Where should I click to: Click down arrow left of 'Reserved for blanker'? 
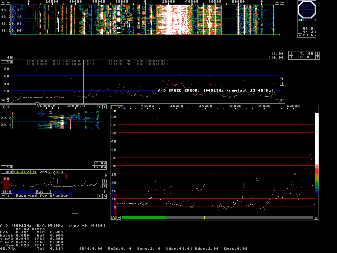(x=8, y=196)
